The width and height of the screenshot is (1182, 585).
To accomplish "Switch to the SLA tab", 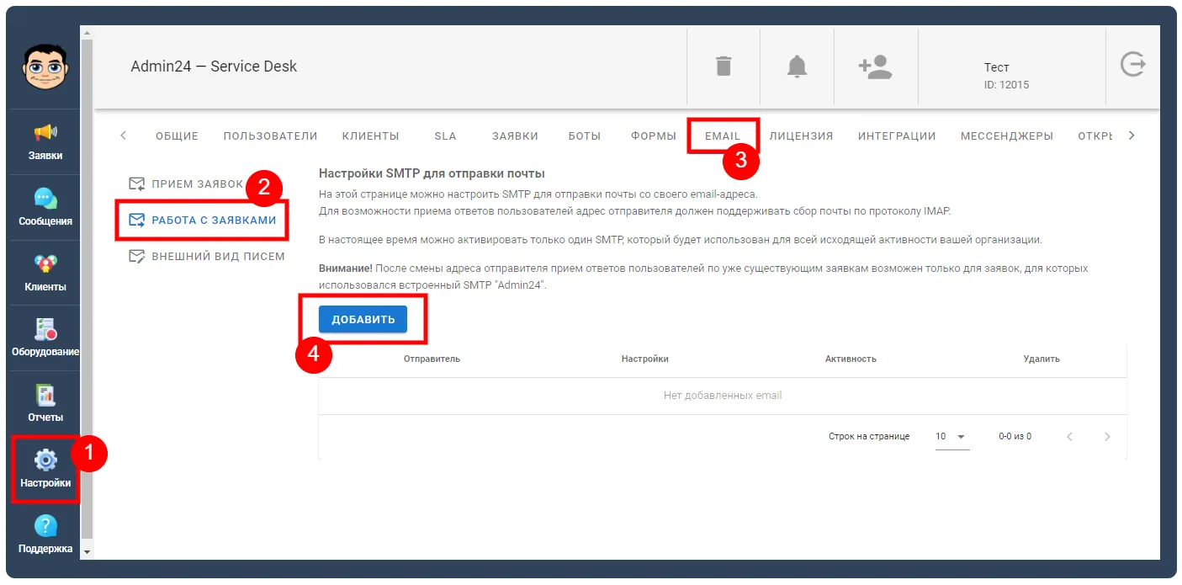I will 445,136.
